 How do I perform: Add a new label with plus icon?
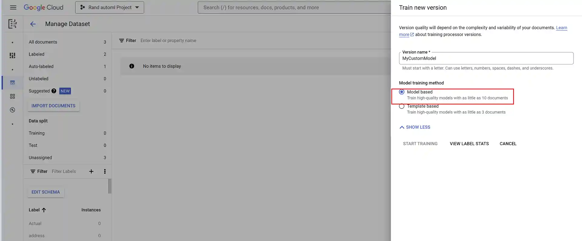pyautogui.click(x=91, y=171)
